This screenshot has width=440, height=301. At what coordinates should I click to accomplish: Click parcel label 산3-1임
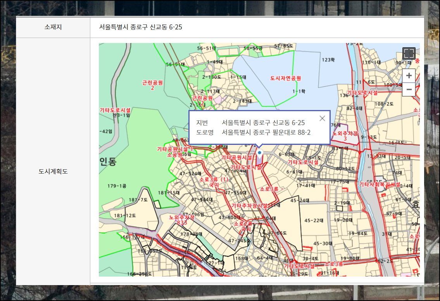[121, 115]
